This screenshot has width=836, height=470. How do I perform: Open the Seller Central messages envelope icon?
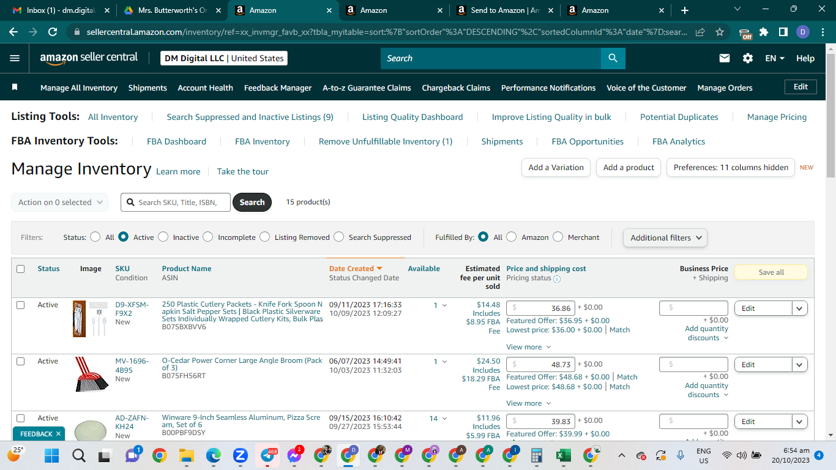coord(725,58)
